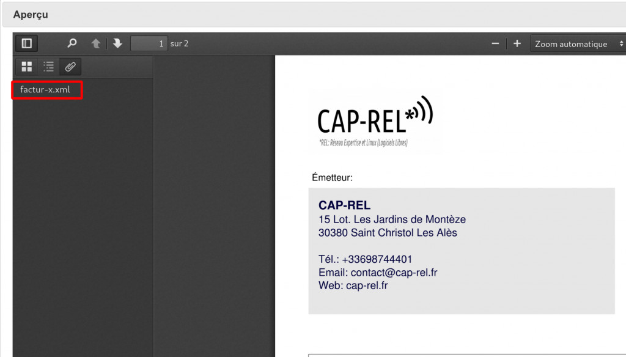
Task: Open the search magnifier in toolbar
Action: tap(72, 43)
